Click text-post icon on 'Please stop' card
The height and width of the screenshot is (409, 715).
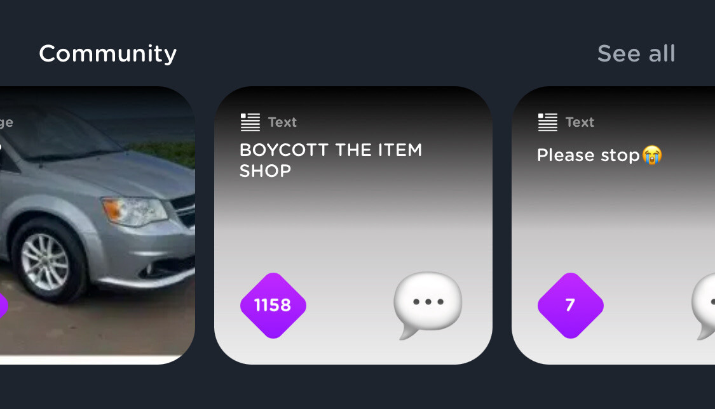(x=548, y=122)
